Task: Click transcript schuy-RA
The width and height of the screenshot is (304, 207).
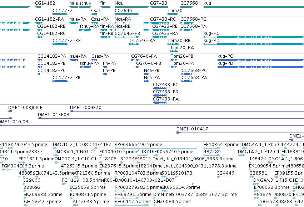Action: [x=89, y=26]
